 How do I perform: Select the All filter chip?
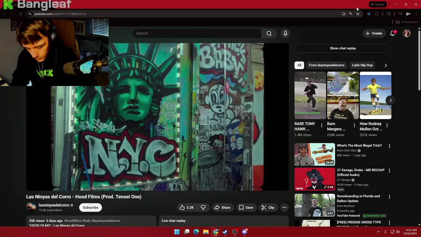(299, 65)
